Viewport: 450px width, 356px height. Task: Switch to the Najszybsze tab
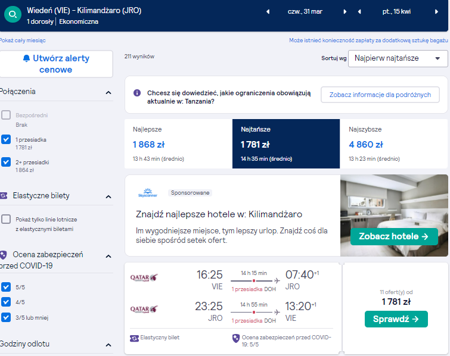[394, 143]
